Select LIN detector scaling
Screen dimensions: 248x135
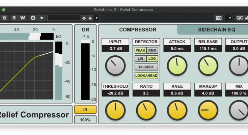(140, 59)
